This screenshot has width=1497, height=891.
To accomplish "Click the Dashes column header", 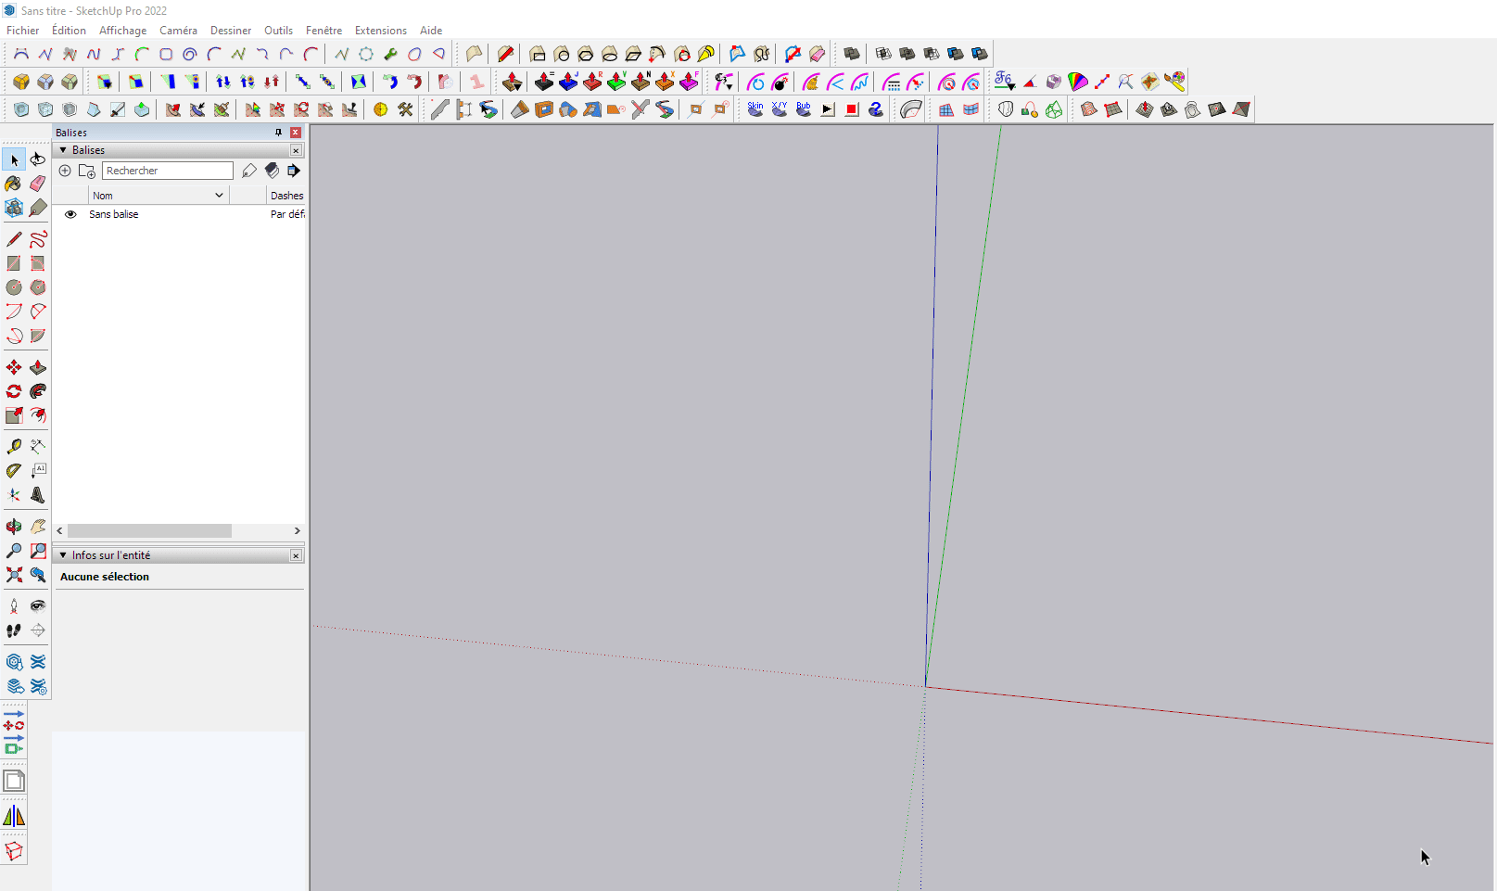I will [286, 196].
